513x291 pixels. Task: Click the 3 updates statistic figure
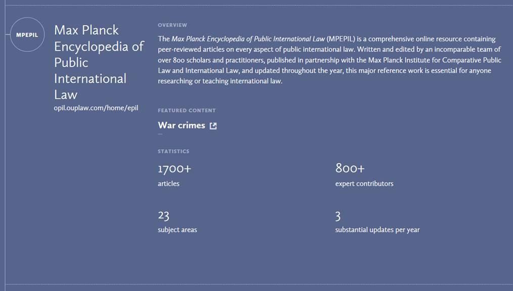pos(338,216)
